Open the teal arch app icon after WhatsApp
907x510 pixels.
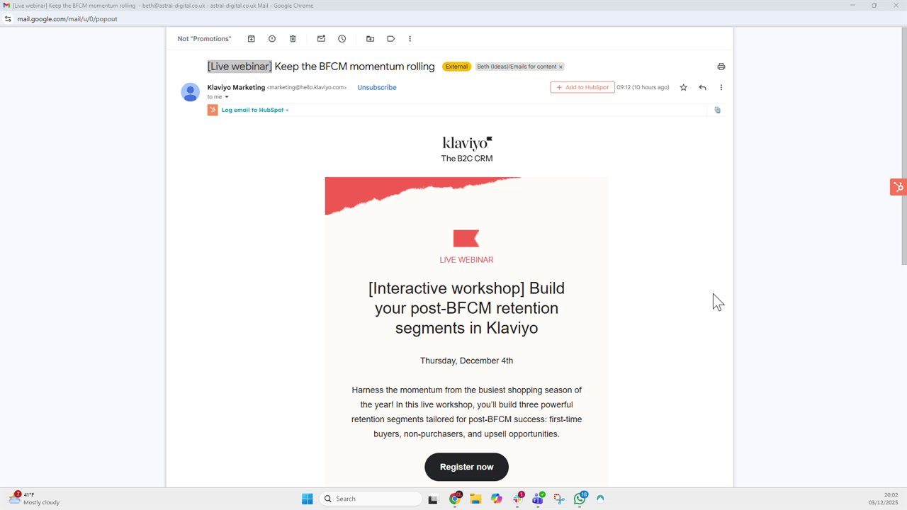pyautogui.click(x=601, y=499)
